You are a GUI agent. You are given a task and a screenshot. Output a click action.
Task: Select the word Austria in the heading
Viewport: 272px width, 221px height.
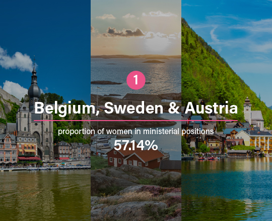click(x=211, y=107)
